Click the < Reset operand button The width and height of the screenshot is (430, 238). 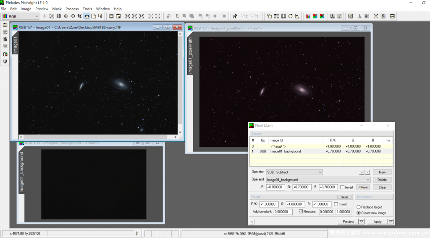pos(364,187)
